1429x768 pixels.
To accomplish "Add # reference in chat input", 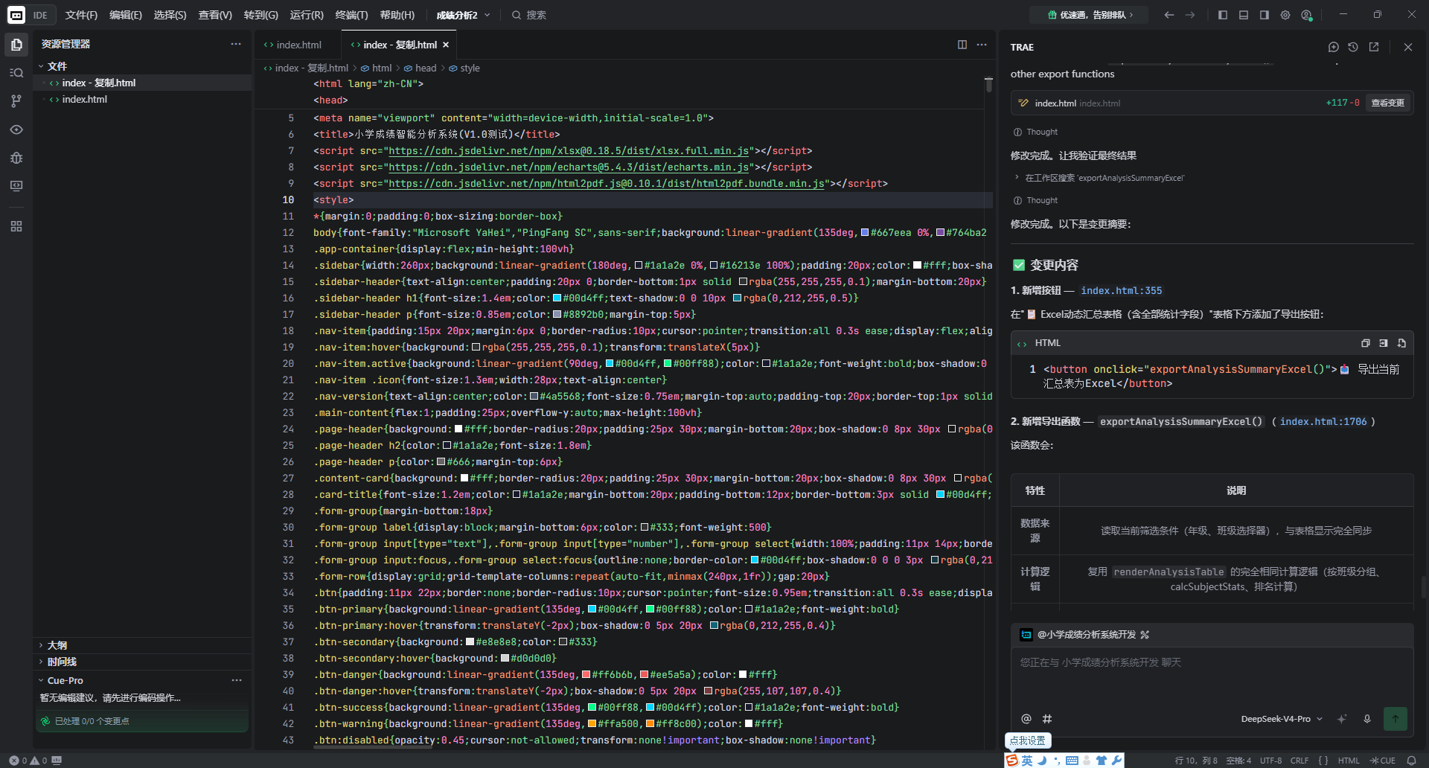I will [1047, 719].
